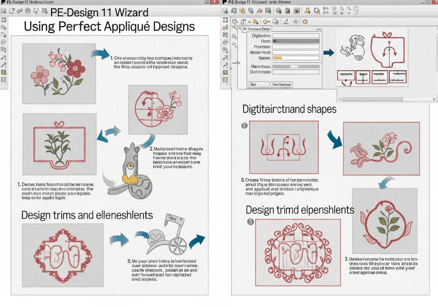Click the 'Digtitairctnand shapes' heading
438x307 pixels.
click(x=289, y=109)
